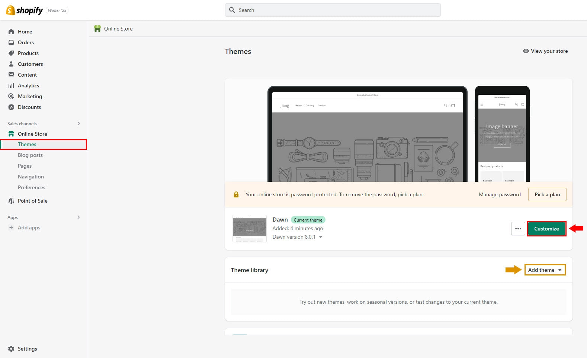This screenshot has height=358, width=587.
Task: Open Pages submenu item
Action: pos(25,166)
